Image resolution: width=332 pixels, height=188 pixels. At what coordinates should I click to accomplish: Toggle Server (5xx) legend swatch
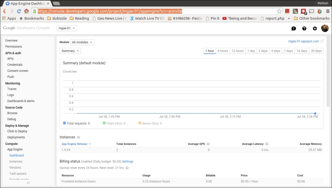(x=140, y=123)
